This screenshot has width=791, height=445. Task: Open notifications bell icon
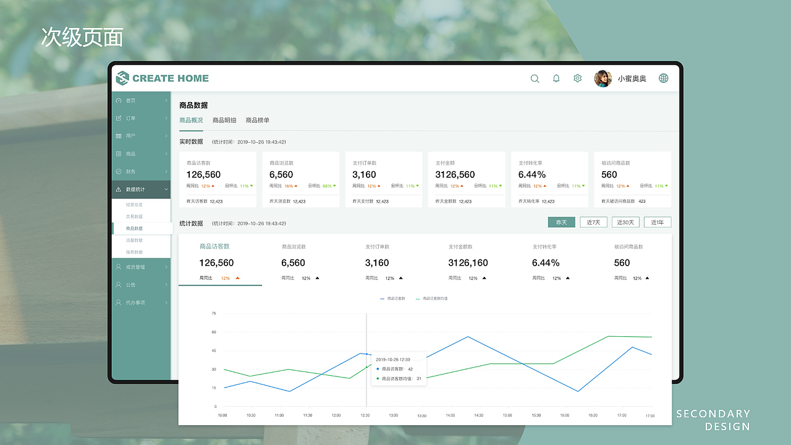[x=556, y=78]
